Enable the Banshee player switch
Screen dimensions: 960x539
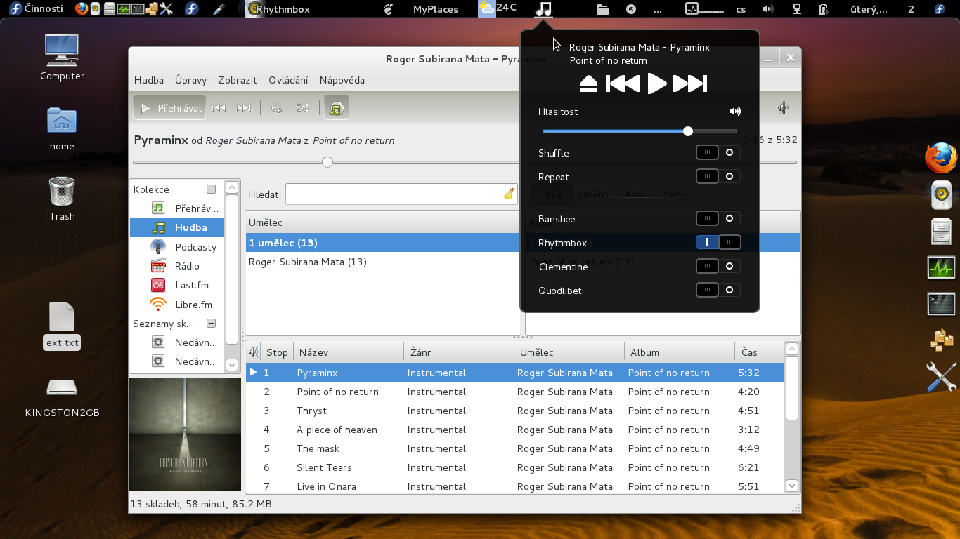[x=718, y=219]
